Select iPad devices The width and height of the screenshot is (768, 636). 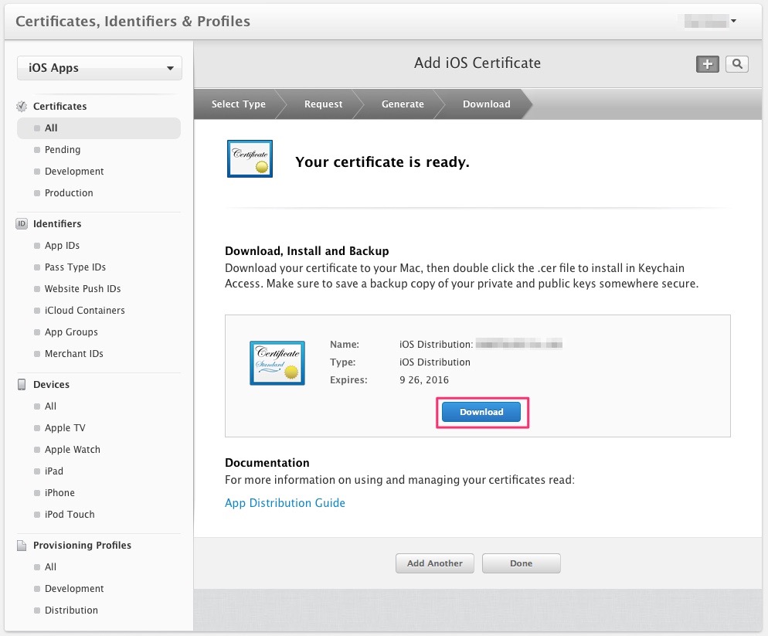click(54, 471)
